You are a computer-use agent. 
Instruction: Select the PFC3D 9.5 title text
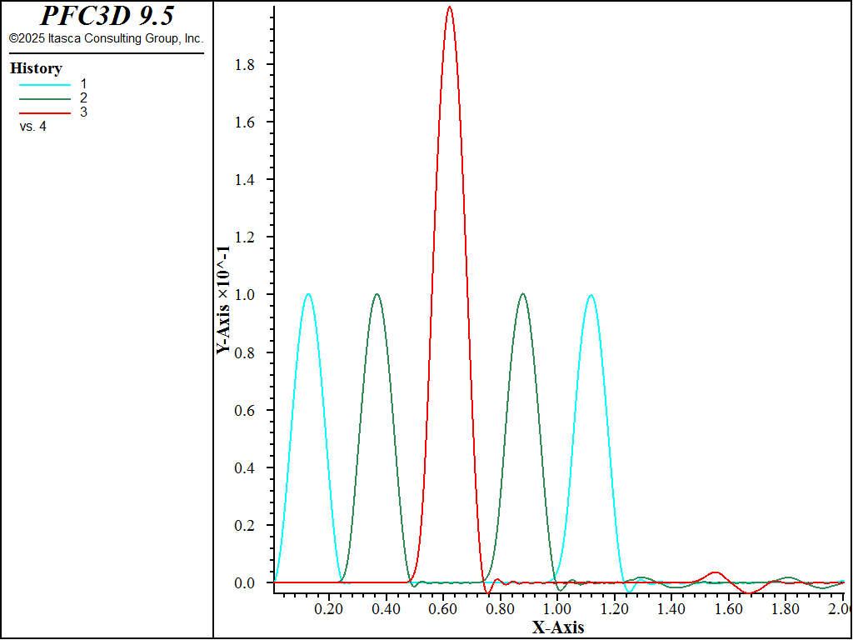(x=107, y=16)
